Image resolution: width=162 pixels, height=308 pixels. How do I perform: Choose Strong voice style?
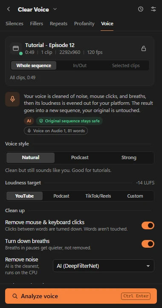[129, 157]
